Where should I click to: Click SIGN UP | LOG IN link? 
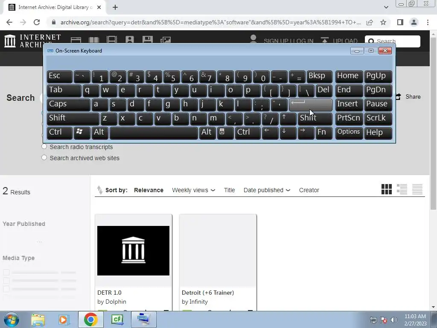point(288,41)
